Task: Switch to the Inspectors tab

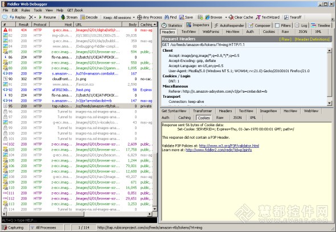Action: click(198, 25)
